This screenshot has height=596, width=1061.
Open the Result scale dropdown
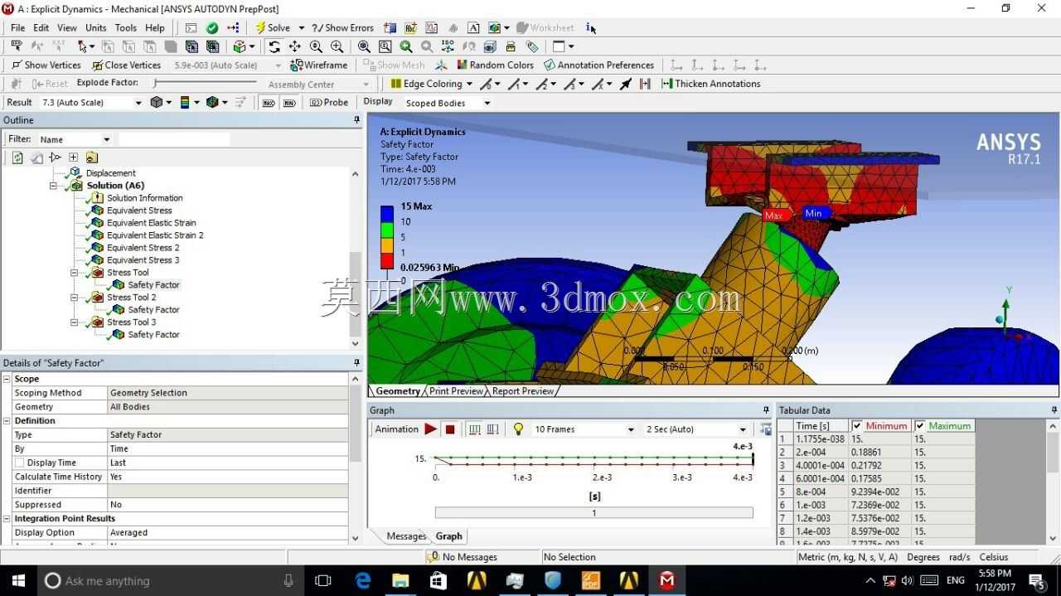point(138,103)
